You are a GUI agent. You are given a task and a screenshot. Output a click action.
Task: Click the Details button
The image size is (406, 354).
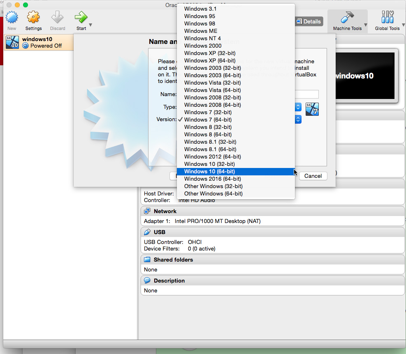coord(309,21)
